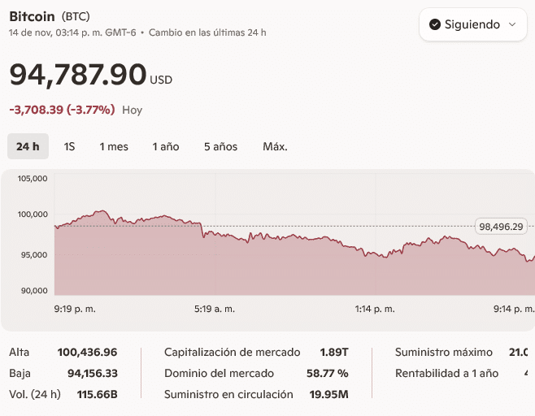The width and height of the screenshot is (535, 416).
Task: Click the Alta value 100,436.96
Action: [x=87, y=353]
